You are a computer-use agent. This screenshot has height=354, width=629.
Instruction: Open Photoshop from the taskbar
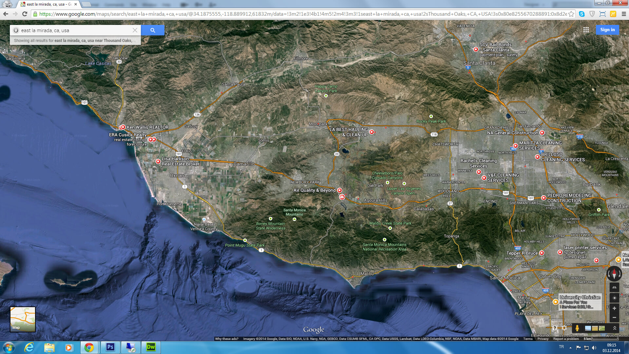coord(110,347)
